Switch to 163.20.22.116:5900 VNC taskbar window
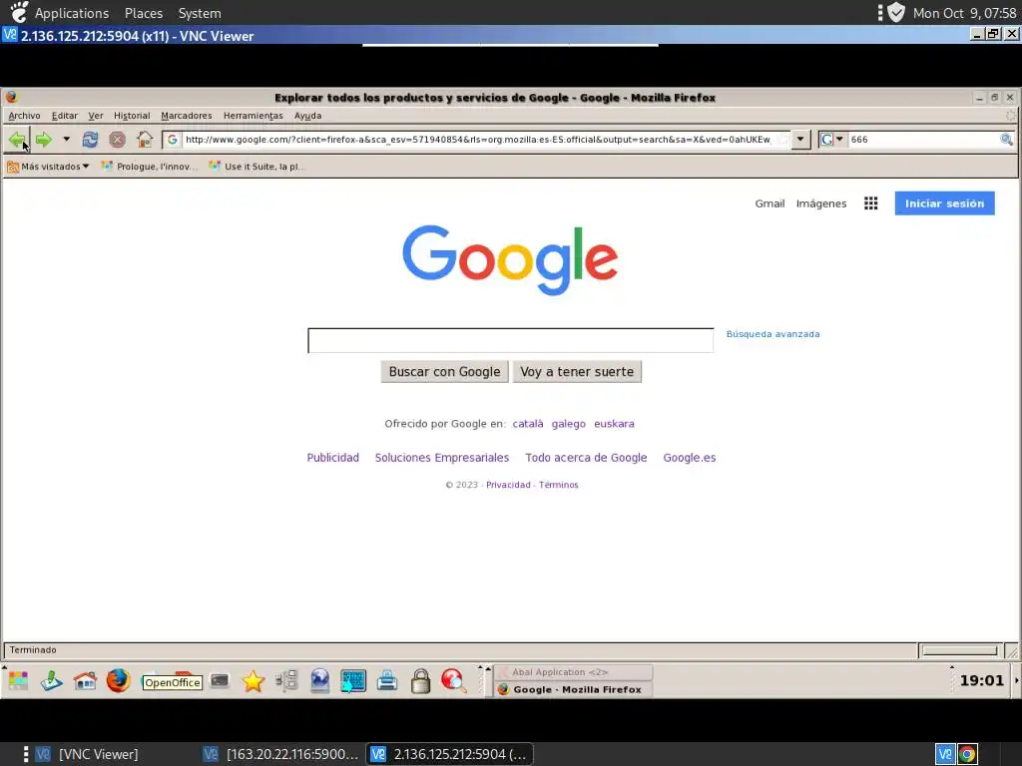This screenshot has width=1022, height=766. pyautogui.click(x=281, y=754)
